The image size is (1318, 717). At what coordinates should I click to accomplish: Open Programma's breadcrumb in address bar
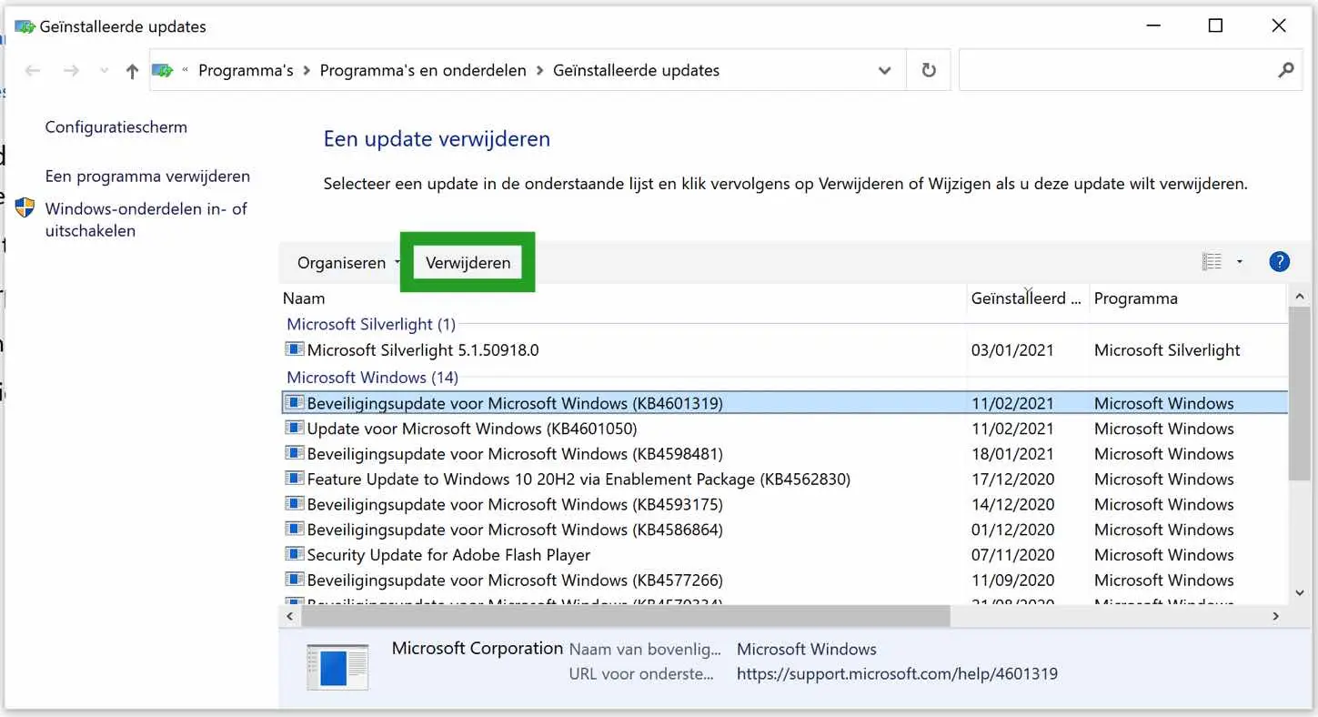[x=246, y=71]
